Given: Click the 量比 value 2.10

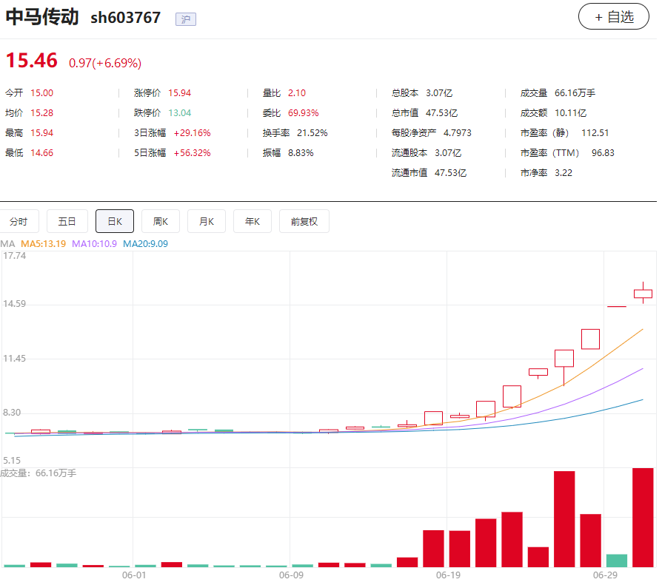Looking at the screenshot, I should (x=297, y=92).
